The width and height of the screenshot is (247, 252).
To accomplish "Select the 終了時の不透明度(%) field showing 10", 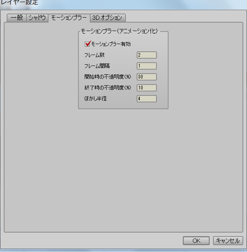I will pos(147,88).
